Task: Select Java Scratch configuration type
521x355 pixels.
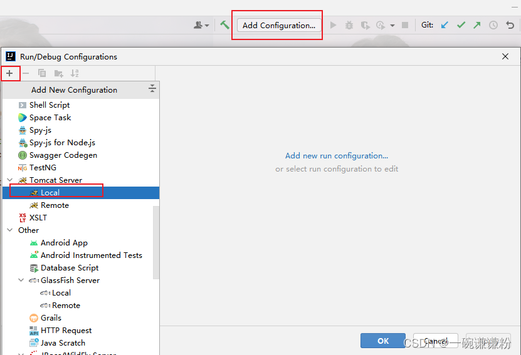Action: tap(81, 343)
